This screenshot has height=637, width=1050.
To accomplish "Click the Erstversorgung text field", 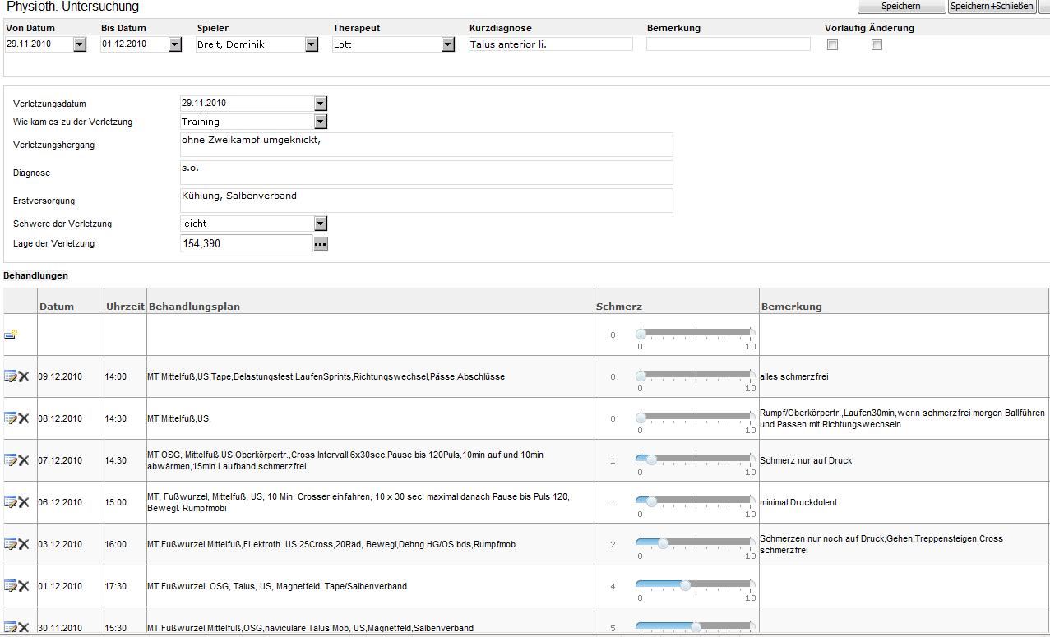I will click(427, 201).
